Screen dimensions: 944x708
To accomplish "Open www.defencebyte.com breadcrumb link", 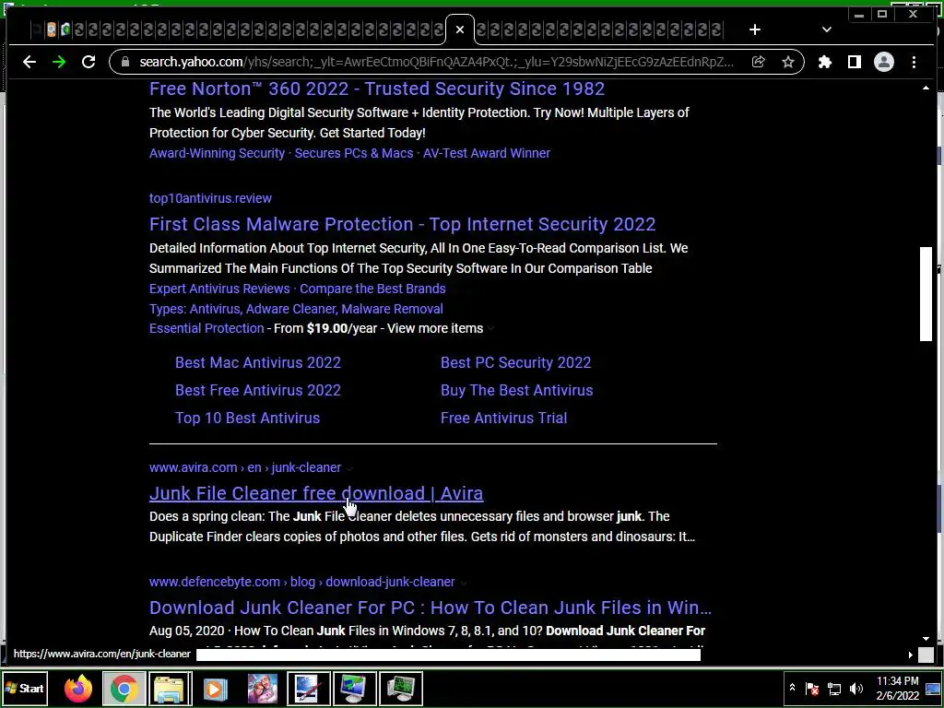I will coord(301,582).
